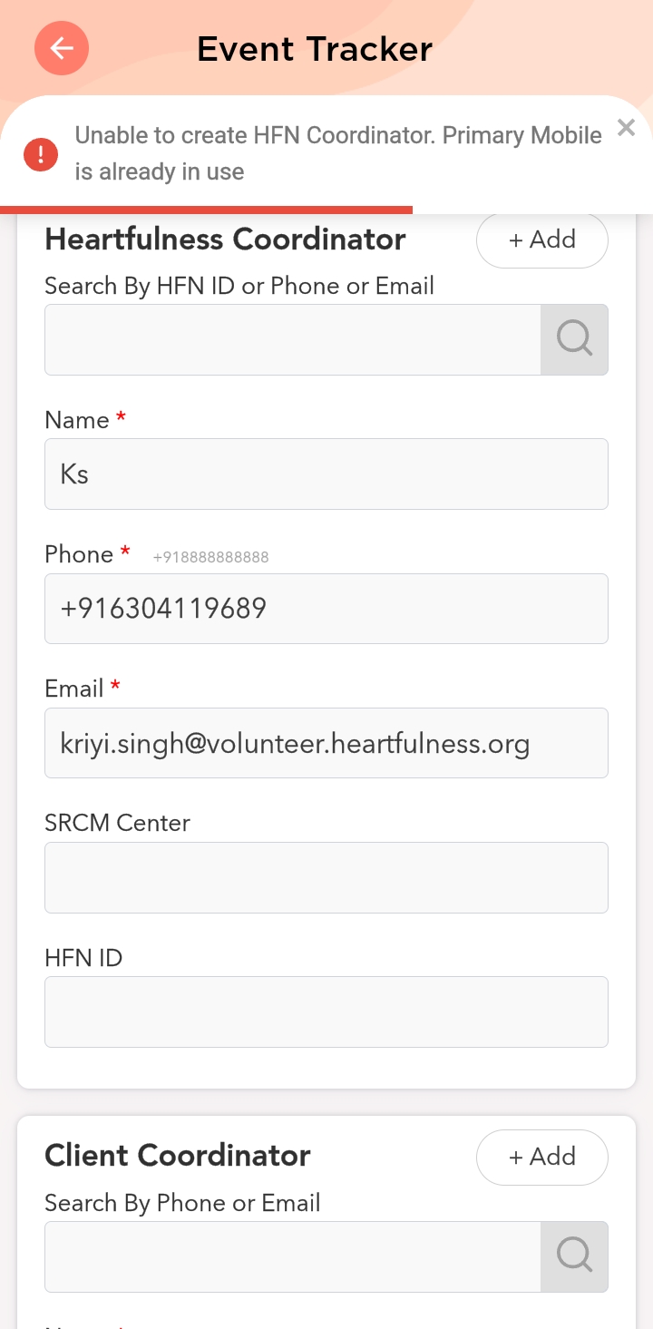Click into the SRCM Center field

[326, 876]
